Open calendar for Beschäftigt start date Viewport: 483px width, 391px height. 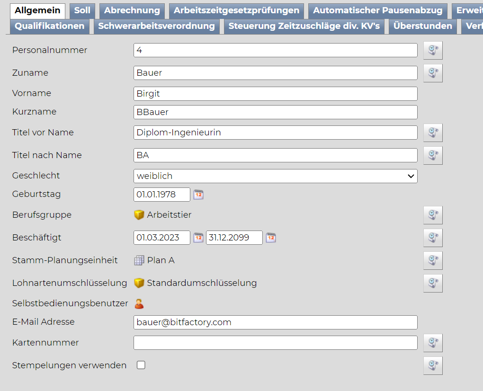pos(198,238)
